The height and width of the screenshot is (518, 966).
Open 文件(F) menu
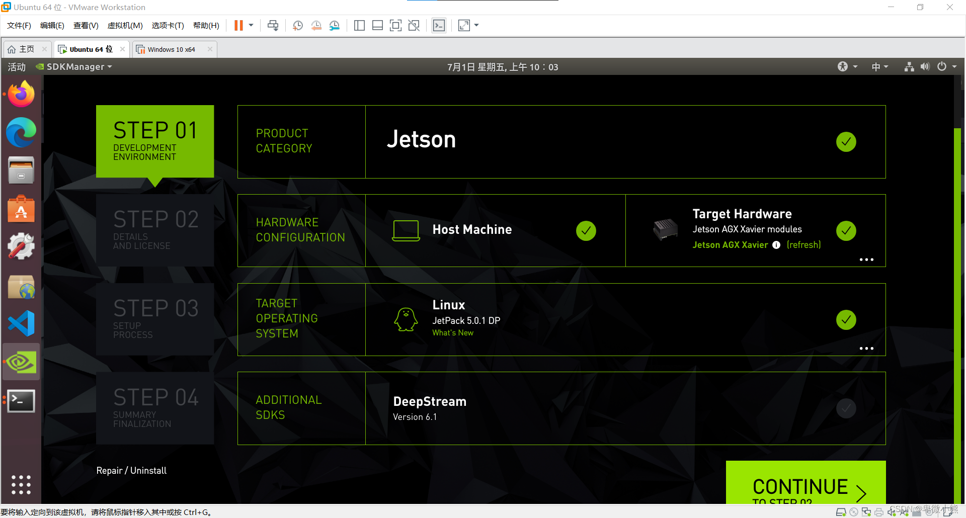tap(19, 26)
